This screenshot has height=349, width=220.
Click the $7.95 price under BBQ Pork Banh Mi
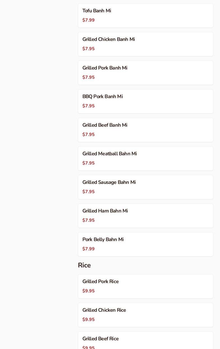pyautogui.click(x=89, y=106)
